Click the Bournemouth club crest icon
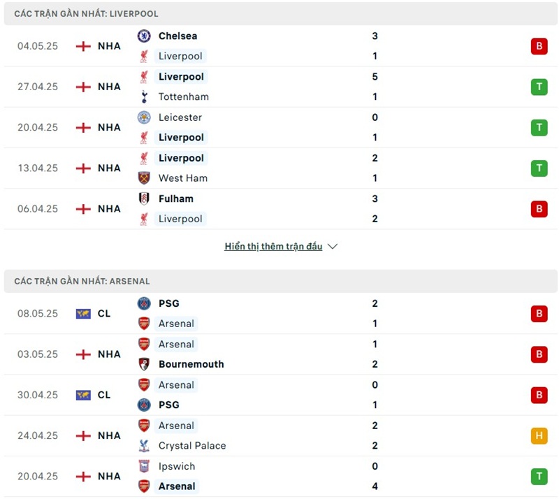Image resolution: width=559 pixels, height=499 pixels. tap(144, 364)
